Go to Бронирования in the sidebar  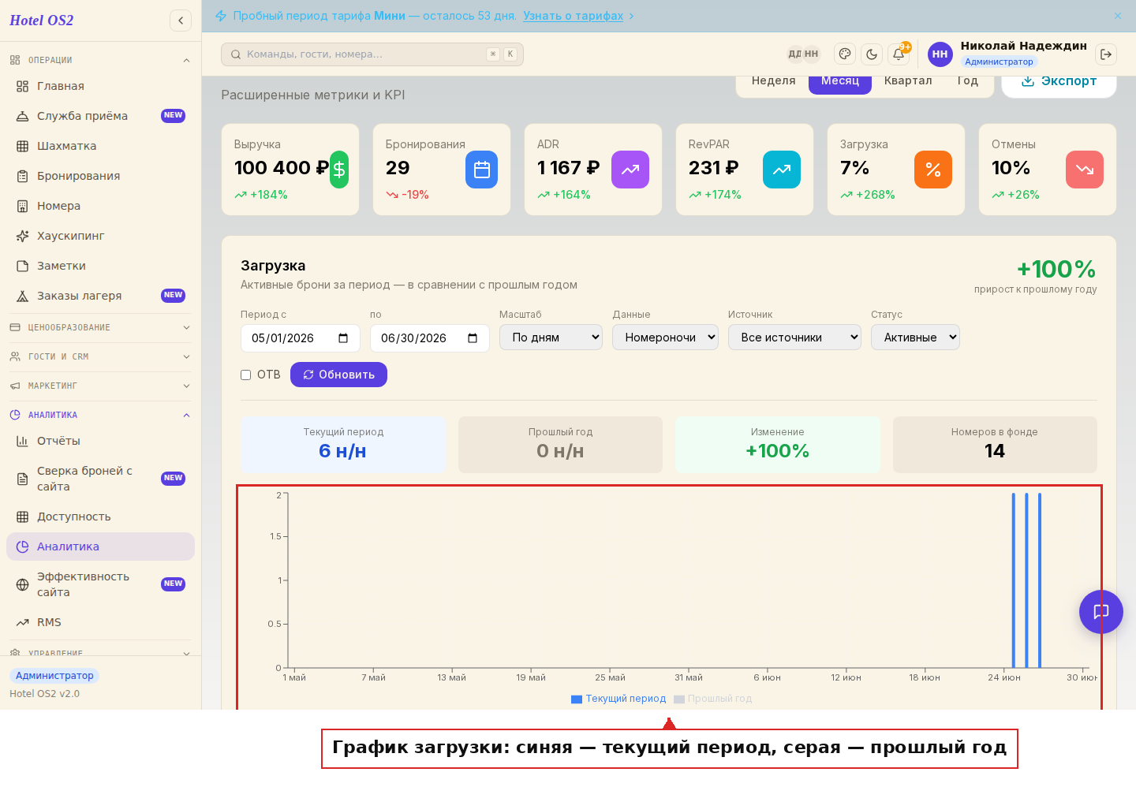[x=100, y=176]
